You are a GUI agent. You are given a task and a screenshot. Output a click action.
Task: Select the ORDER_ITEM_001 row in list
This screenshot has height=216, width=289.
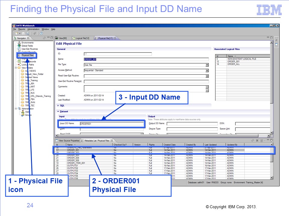[x=163, y=163]
